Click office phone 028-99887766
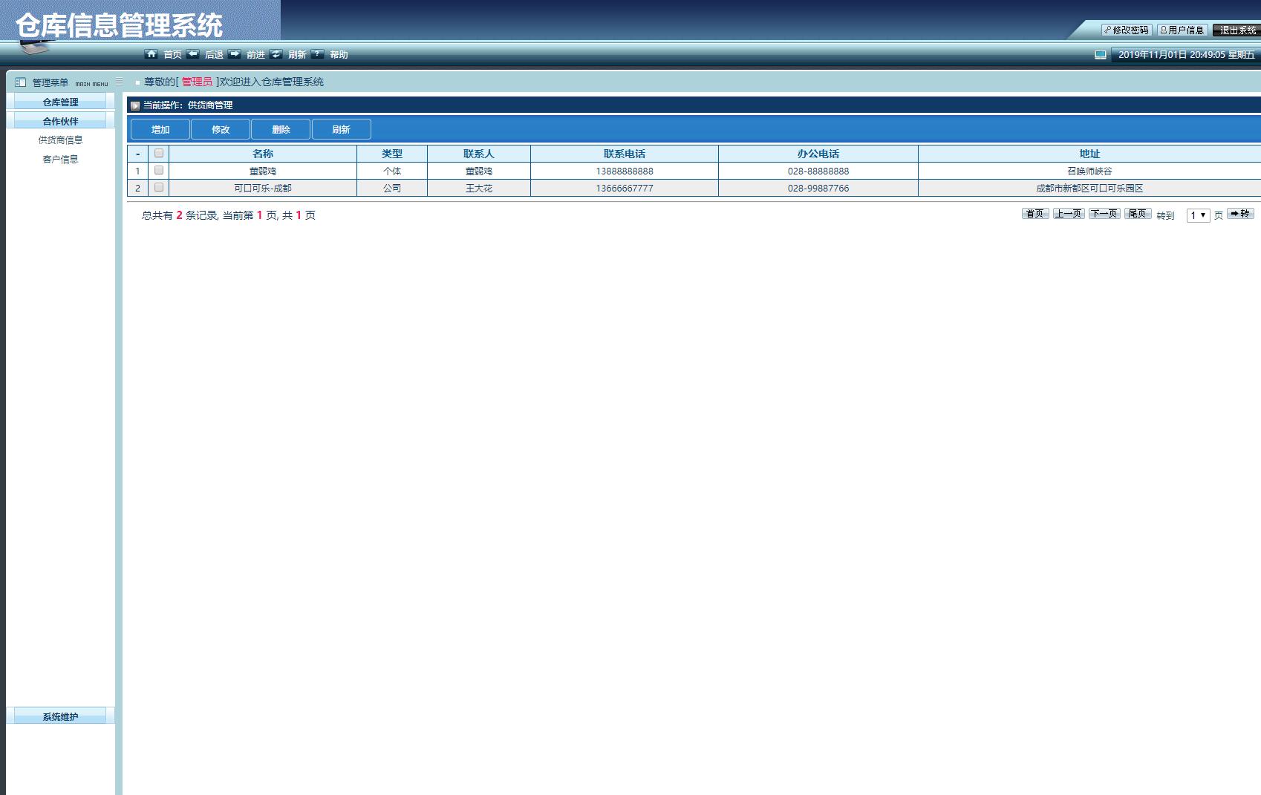 (818, 189)
